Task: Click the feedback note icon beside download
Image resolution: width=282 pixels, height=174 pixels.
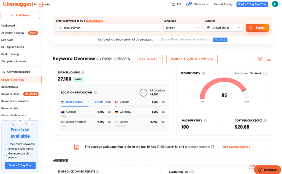Action: pos(260,59)
